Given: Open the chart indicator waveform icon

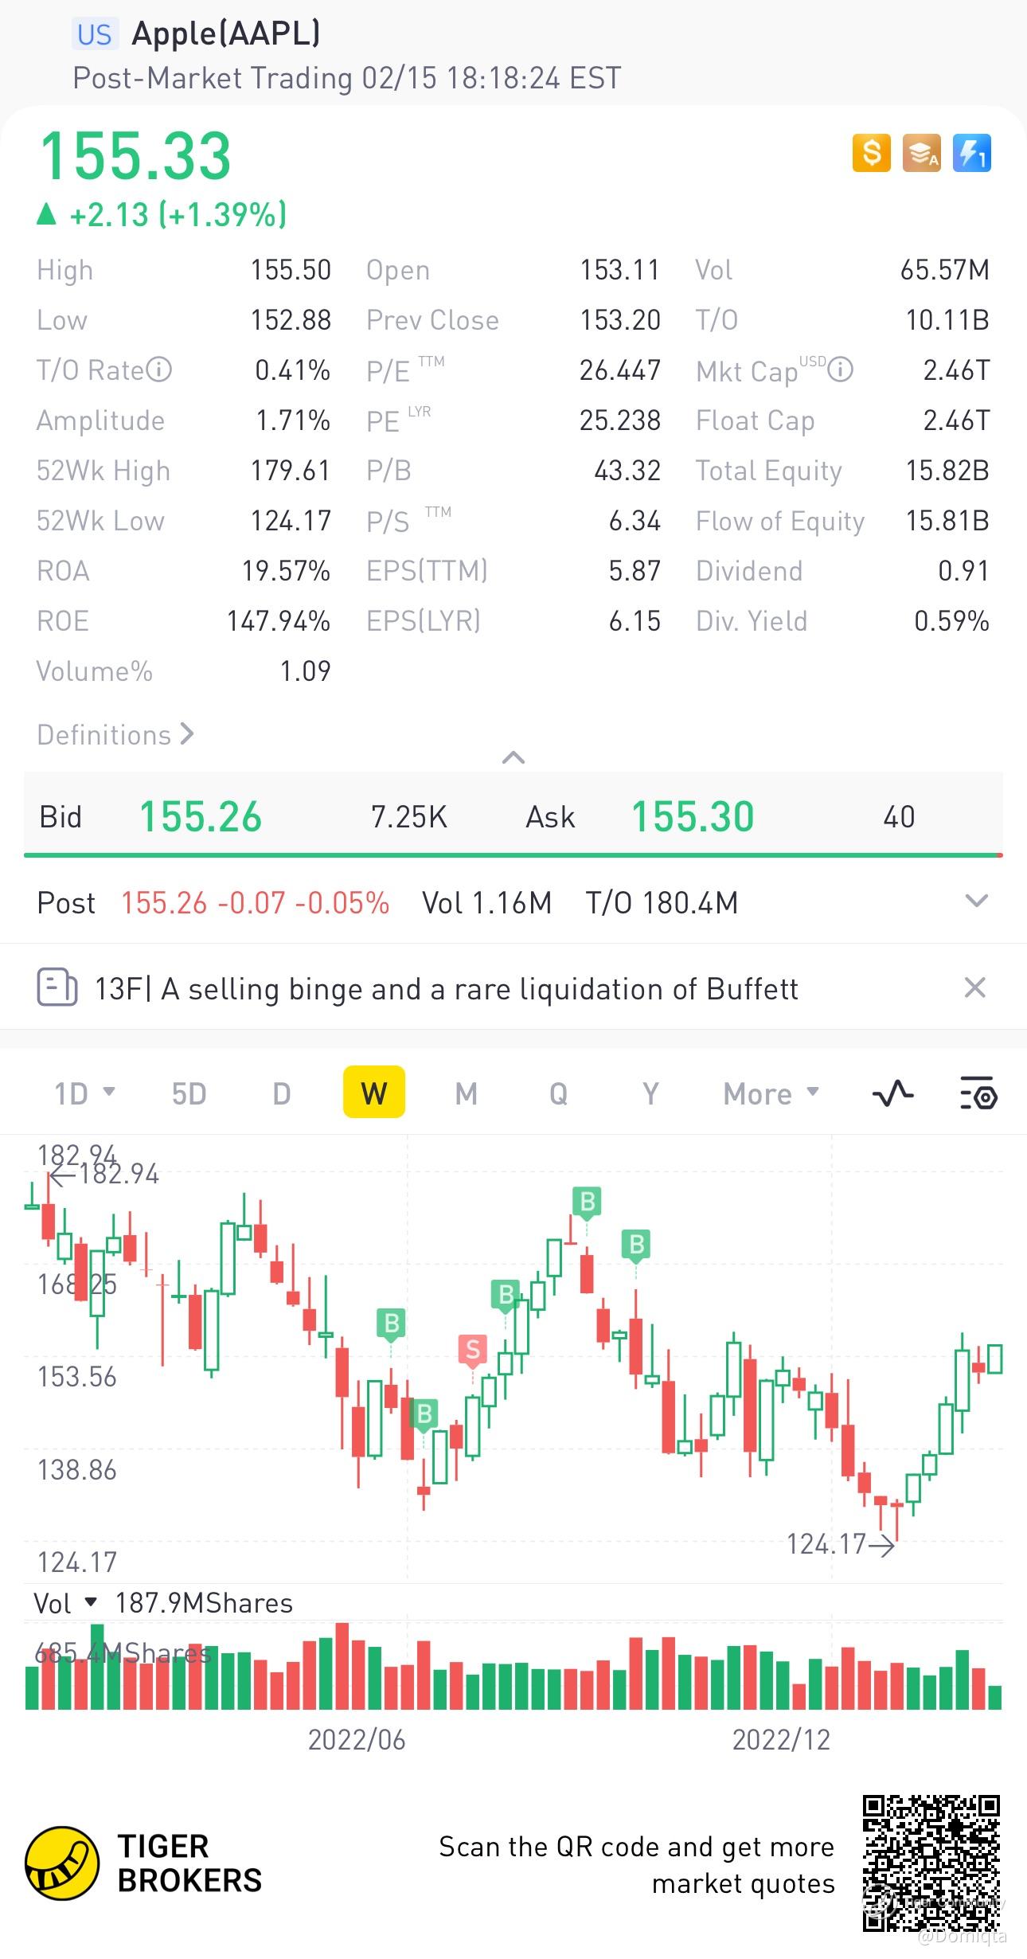Looking at the screenshot, I should click(893, 1093).
